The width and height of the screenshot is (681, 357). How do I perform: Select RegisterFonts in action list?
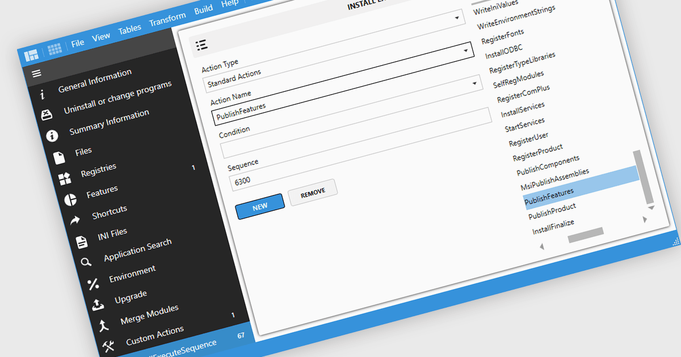pos(503,37)
